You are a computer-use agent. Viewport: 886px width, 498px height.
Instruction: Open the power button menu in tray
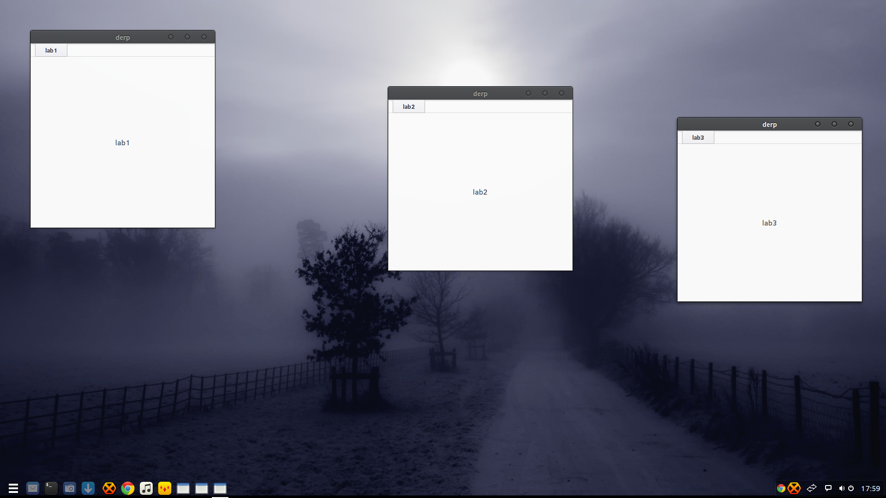click(851, 488)
